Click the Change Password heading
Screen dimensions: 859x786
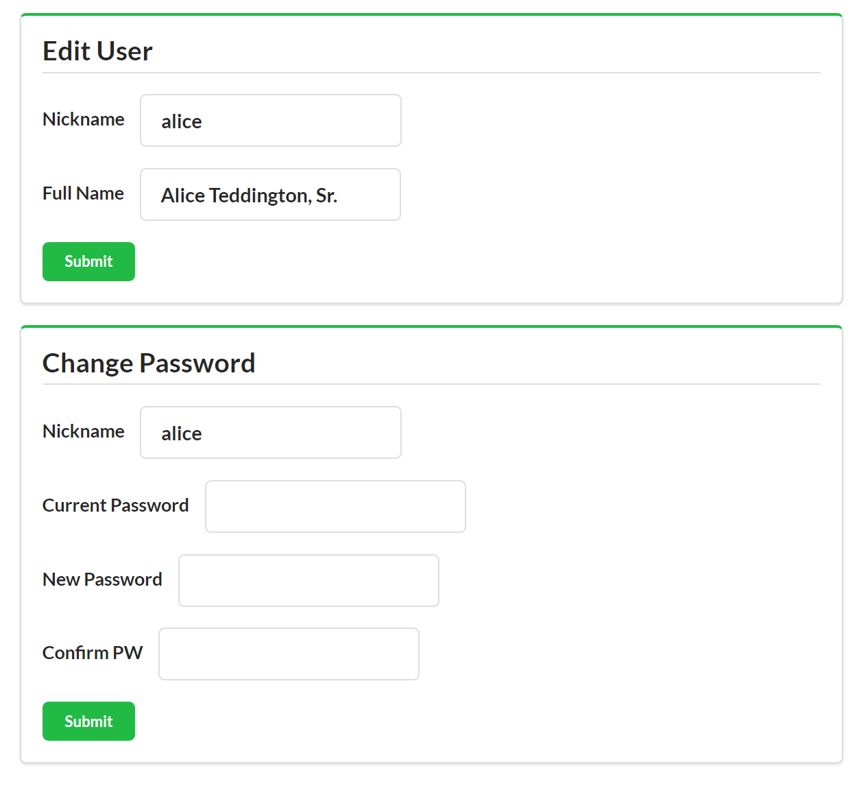149,364
